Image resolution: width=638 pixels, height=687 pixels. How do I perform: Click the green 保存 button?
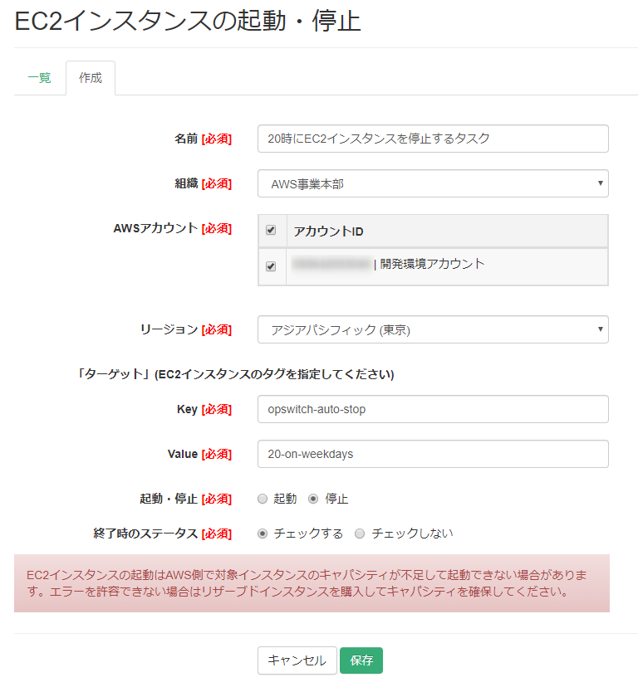(x=361, y=660)
